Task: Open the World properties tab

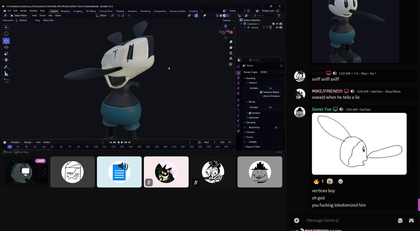Action: 238,94
